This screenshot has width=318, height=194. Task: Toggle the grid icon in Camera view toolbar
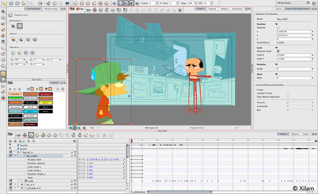click(x=101, y=10)
